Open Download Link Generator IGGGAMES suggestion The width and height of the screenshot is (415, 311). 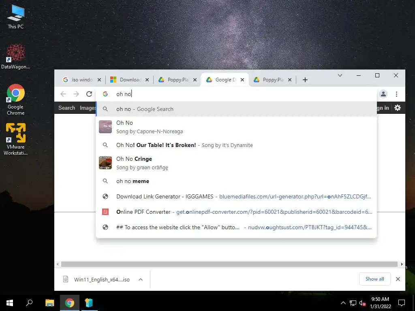[236, 196]
